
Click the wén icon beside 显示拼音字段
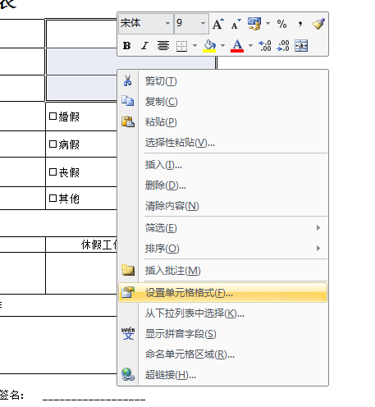pyautogui.click(x=128, y=333)
